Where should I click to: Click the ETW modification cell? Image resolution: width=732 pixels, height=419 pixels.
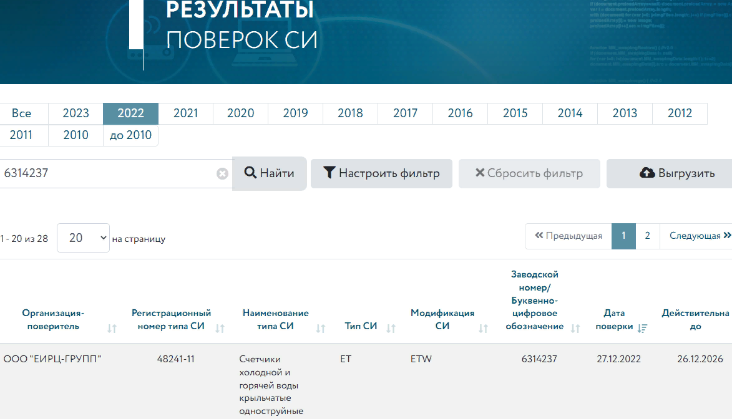point(421,359)
